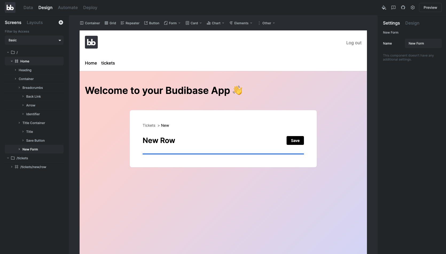Click the bb logo in app preview
The width and height of the screenshot is (446, 254).
(91, 42)
